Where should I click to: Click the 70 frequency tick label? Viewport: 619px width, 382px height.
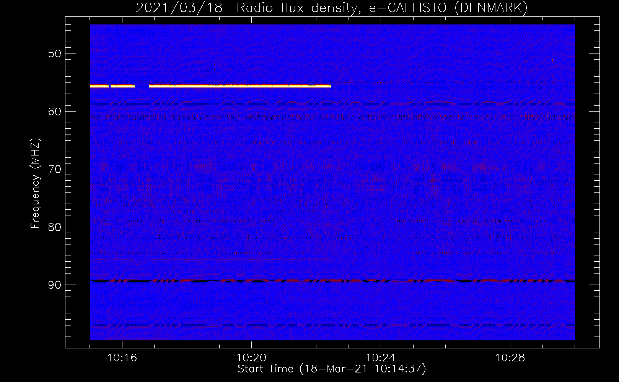coord(54,169)
